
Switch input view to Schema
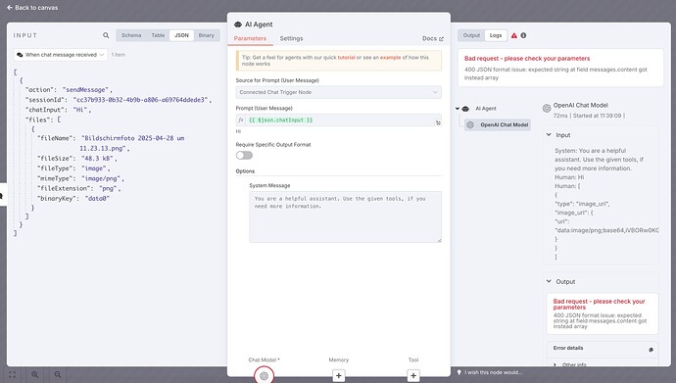[x=131, y=35]
